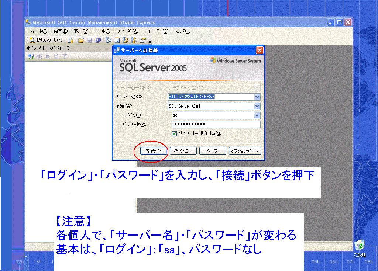Viewport: 378px width, 271px height.
Task: Expand the dialog with オプション(O) >> button
Action: pyautogui.click(x=245, y=151)
